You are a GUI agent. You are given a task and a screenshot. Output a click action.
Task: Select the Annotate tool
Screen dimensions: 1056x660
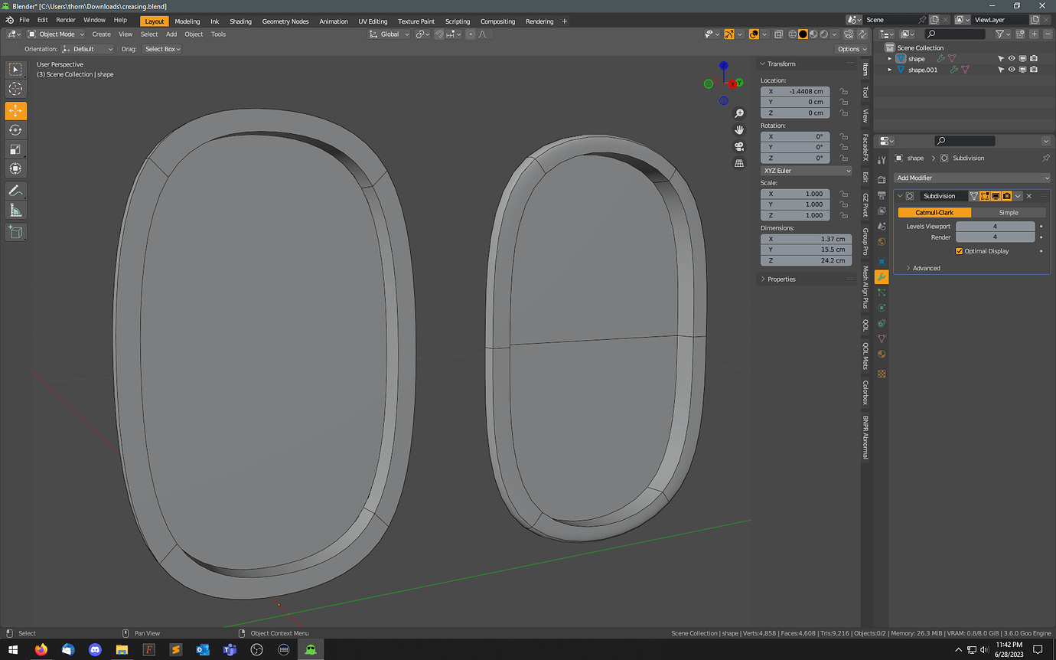click(15, 191)
